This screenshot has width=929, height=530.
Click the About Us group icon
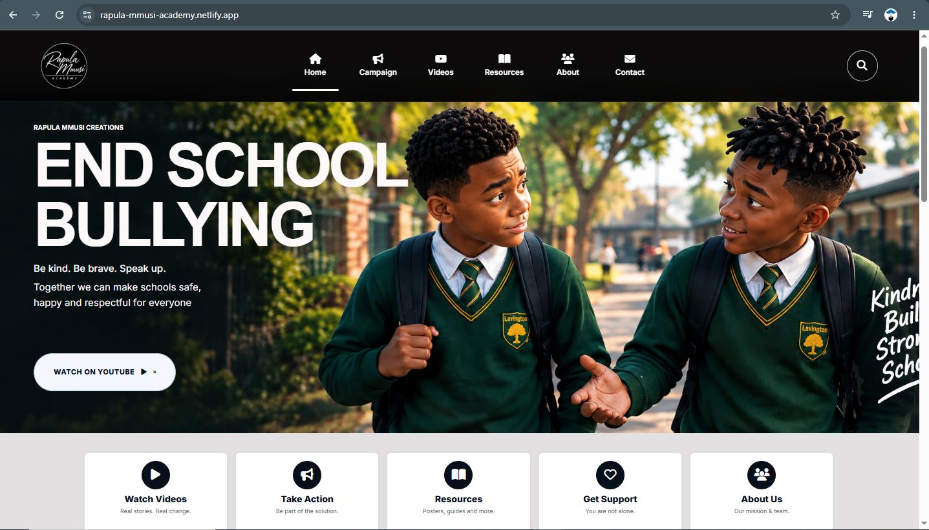pyautogui.click(x=762, y=474)
